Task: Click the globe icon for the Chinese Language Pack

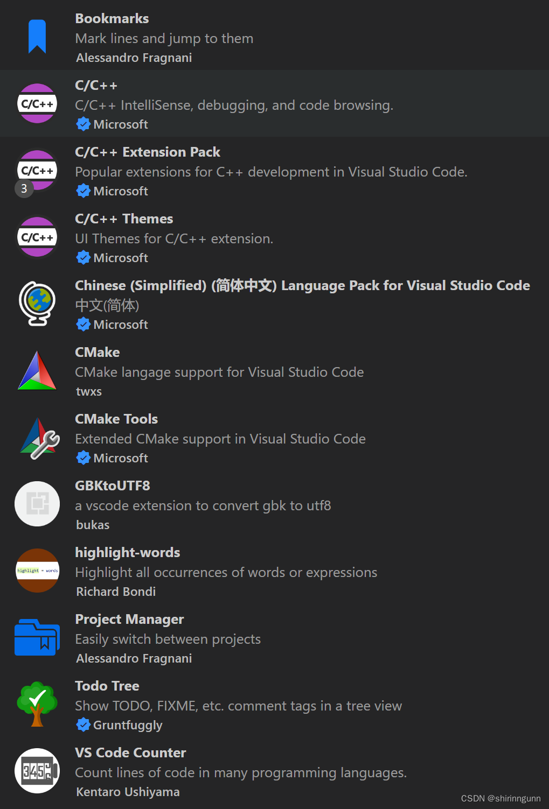Action: (37, 304)
